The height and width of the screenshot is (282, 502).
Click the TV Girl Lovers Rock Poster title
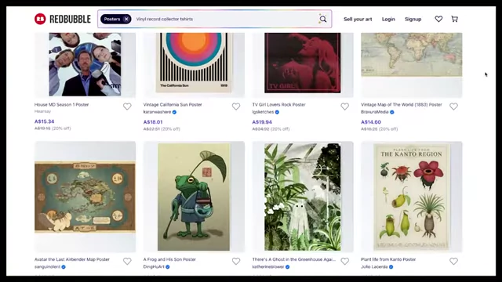(279, 104)
